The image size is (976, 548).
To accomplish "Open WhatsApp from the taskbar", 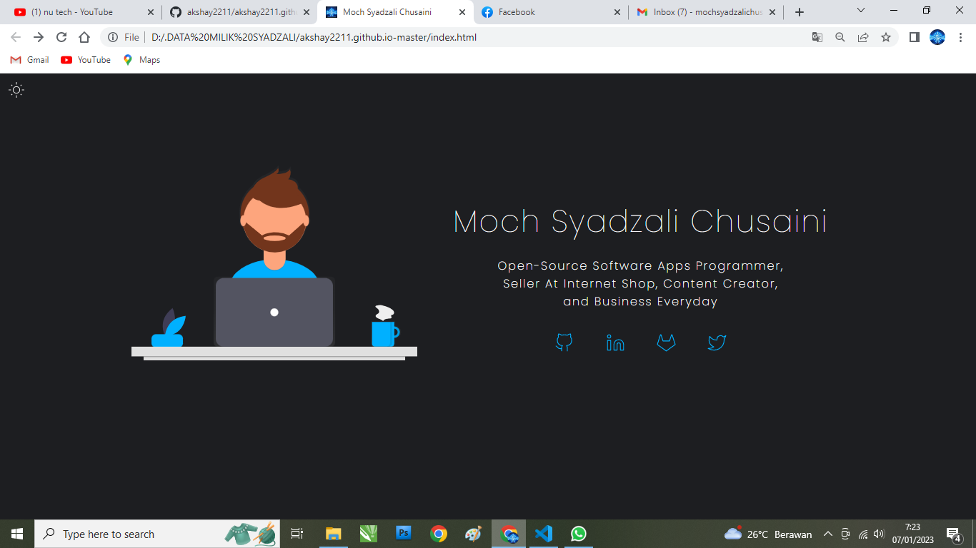I will click(579, 534).
